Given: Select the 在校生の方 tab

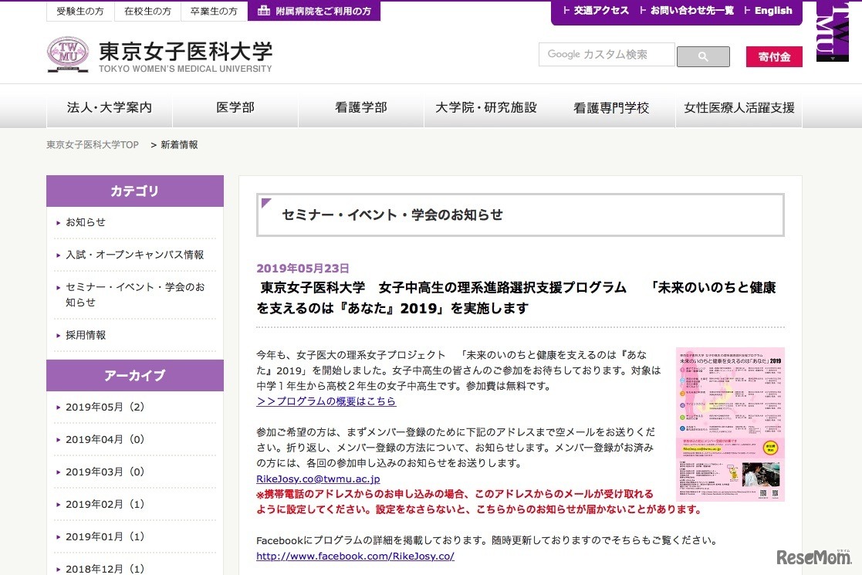Looking at the screenshot, I should click(x=147, y=11).
